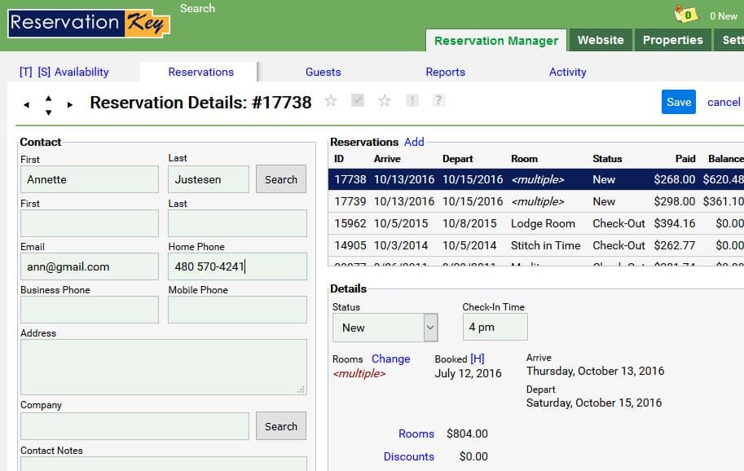Open the Properties menu tab
Viewport: 744px width, 471px height.
tap(672, 40)
